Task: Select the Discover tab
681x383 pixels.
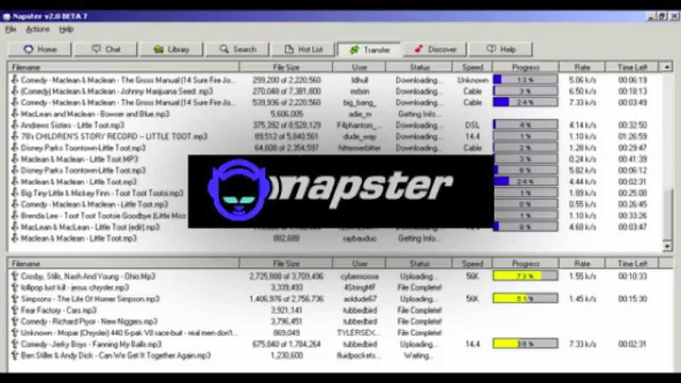Action: tap(436, 49)
